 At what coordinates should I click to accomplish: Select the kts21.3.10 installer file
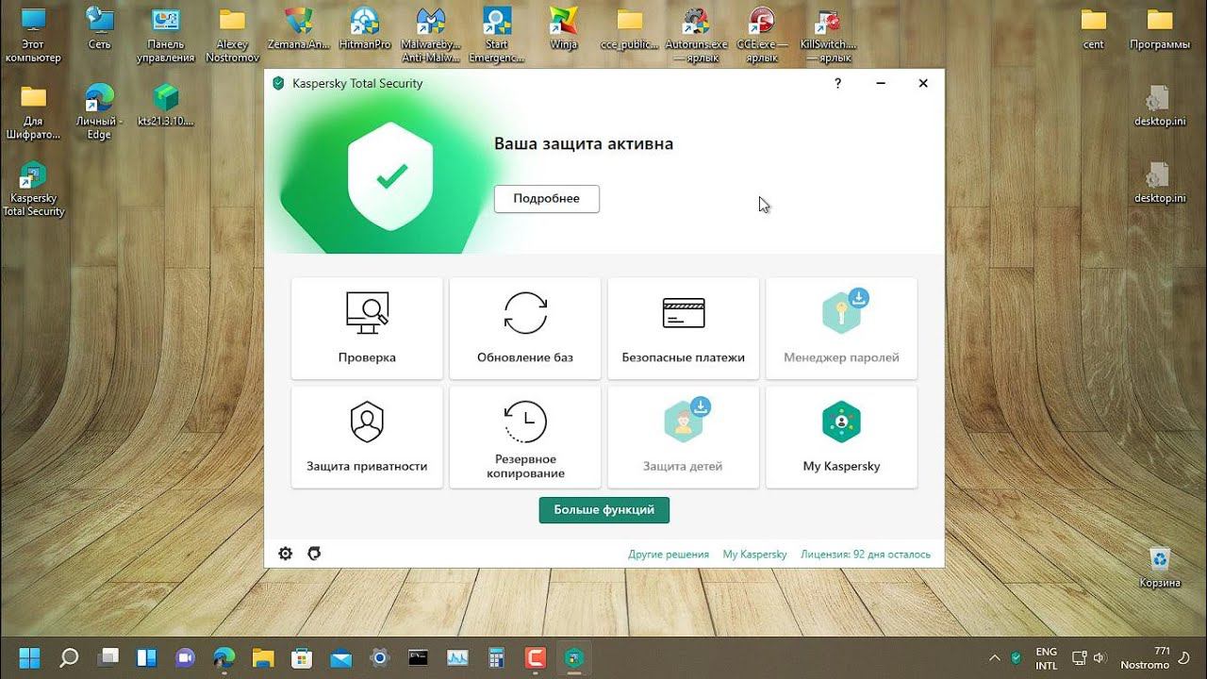coord(165,107)
